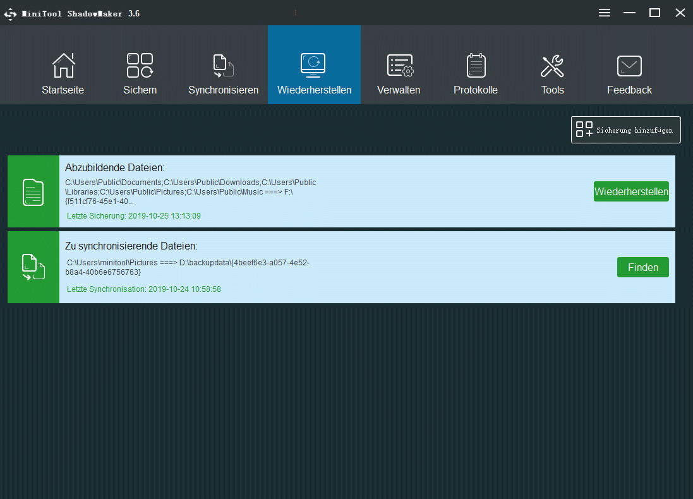This screenshot has height=499, width=693.
Task: Click the Letzte Sicherung timestamp text
Action: coord(134,216)
